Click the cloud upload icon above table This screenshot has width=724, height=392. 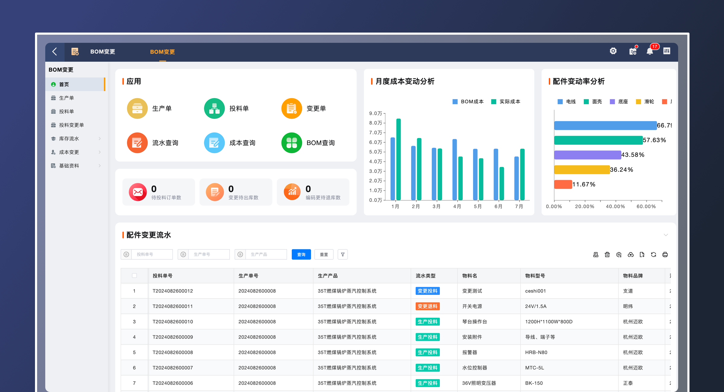pyautogui.click(x=630, y=254)
